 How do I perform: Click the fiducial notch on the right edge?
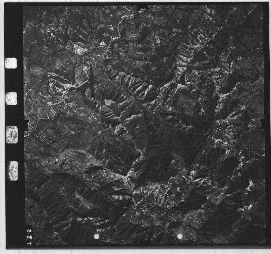(x=262, y=124)
